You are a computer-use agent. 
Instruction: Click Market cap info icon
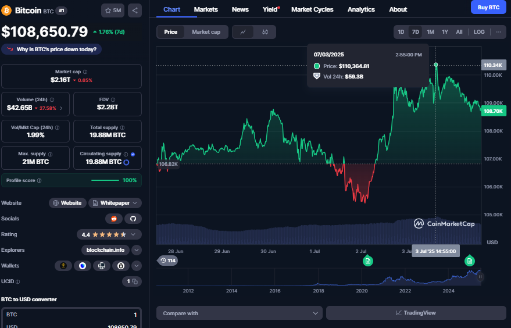[x=85, y=72]
